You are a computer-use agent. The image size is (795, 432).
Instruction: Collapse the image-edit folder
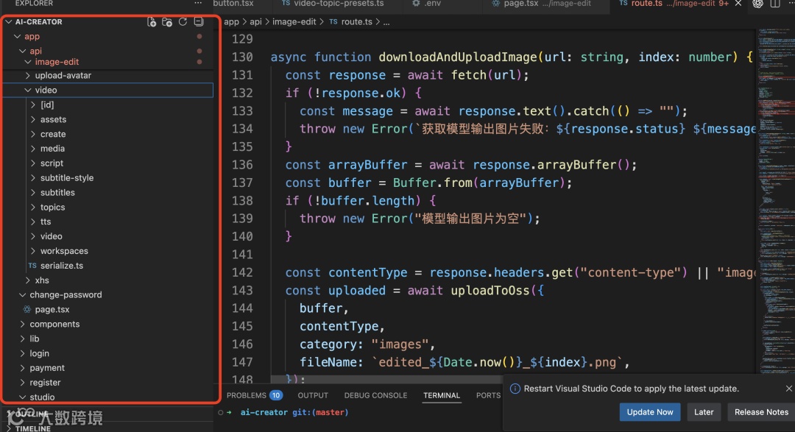[28, 62]
